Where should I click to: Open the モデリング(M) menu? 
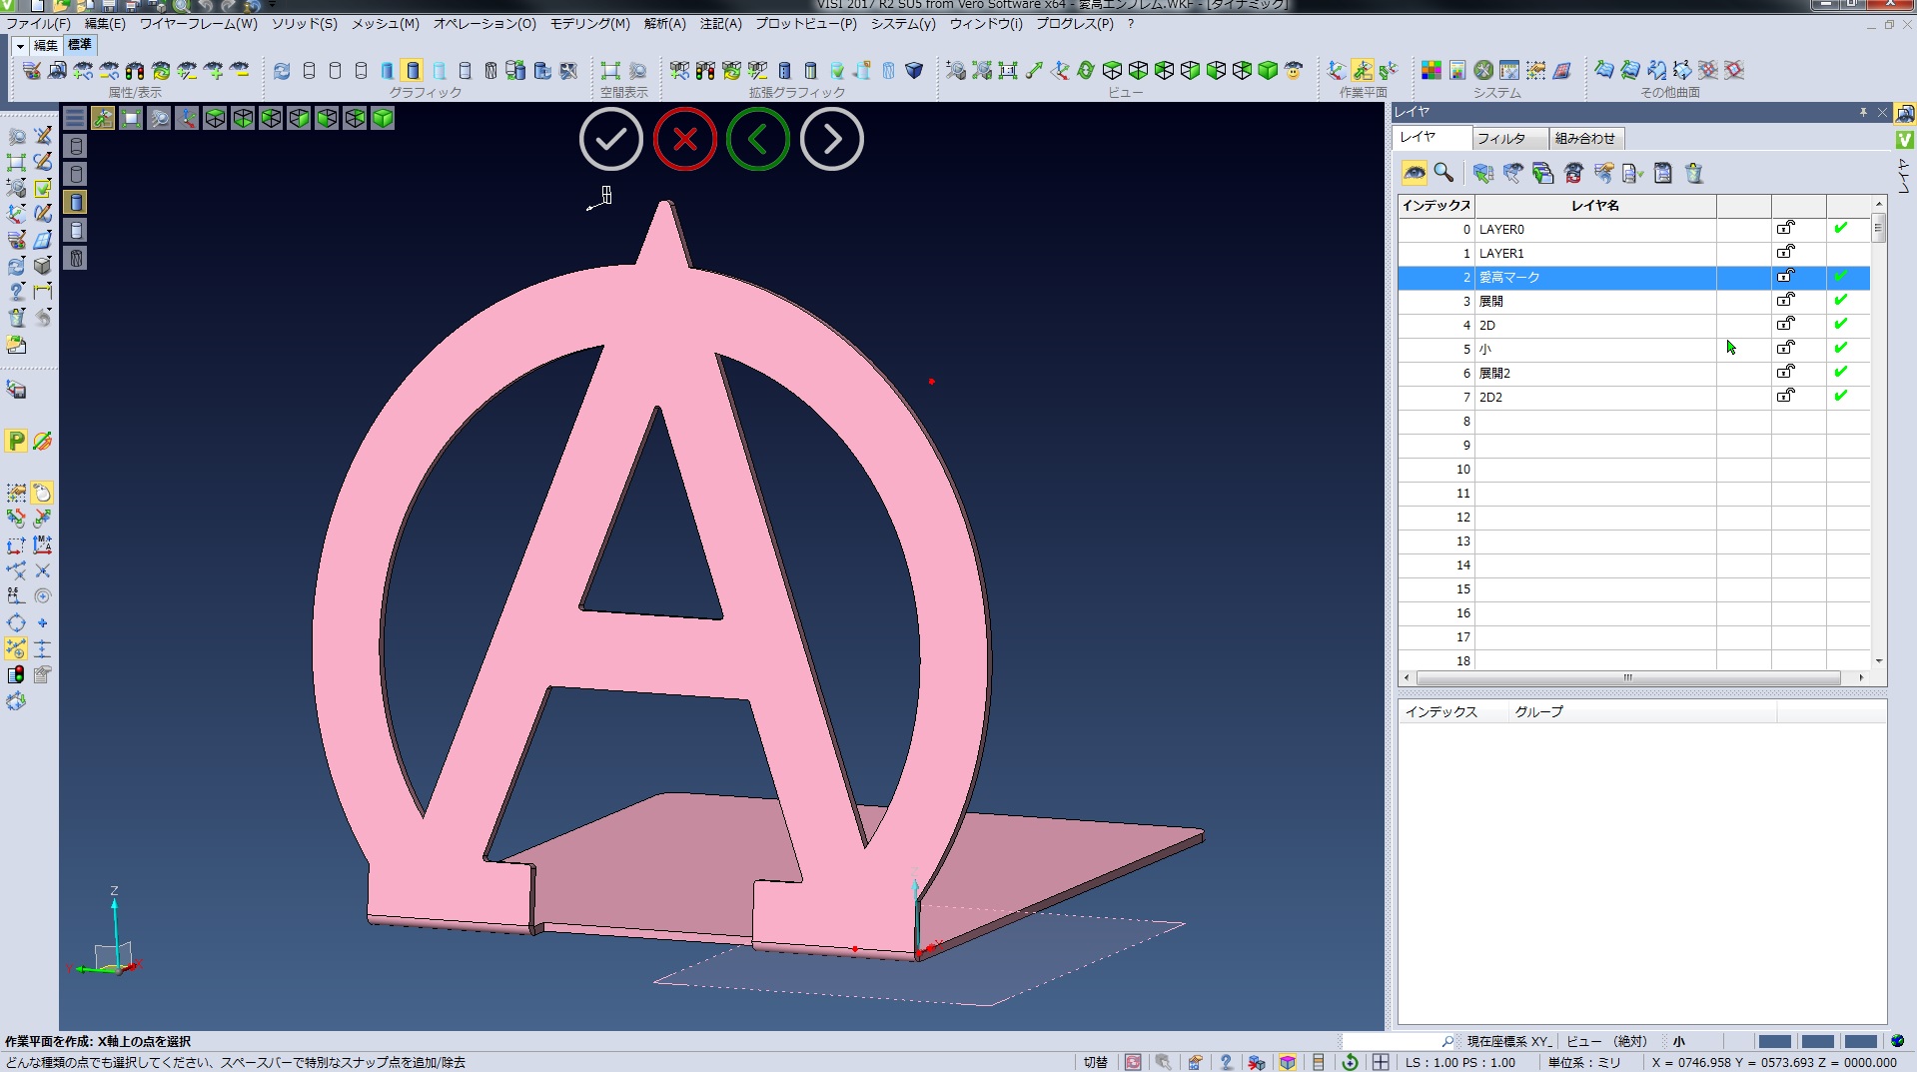pos(590,23)
